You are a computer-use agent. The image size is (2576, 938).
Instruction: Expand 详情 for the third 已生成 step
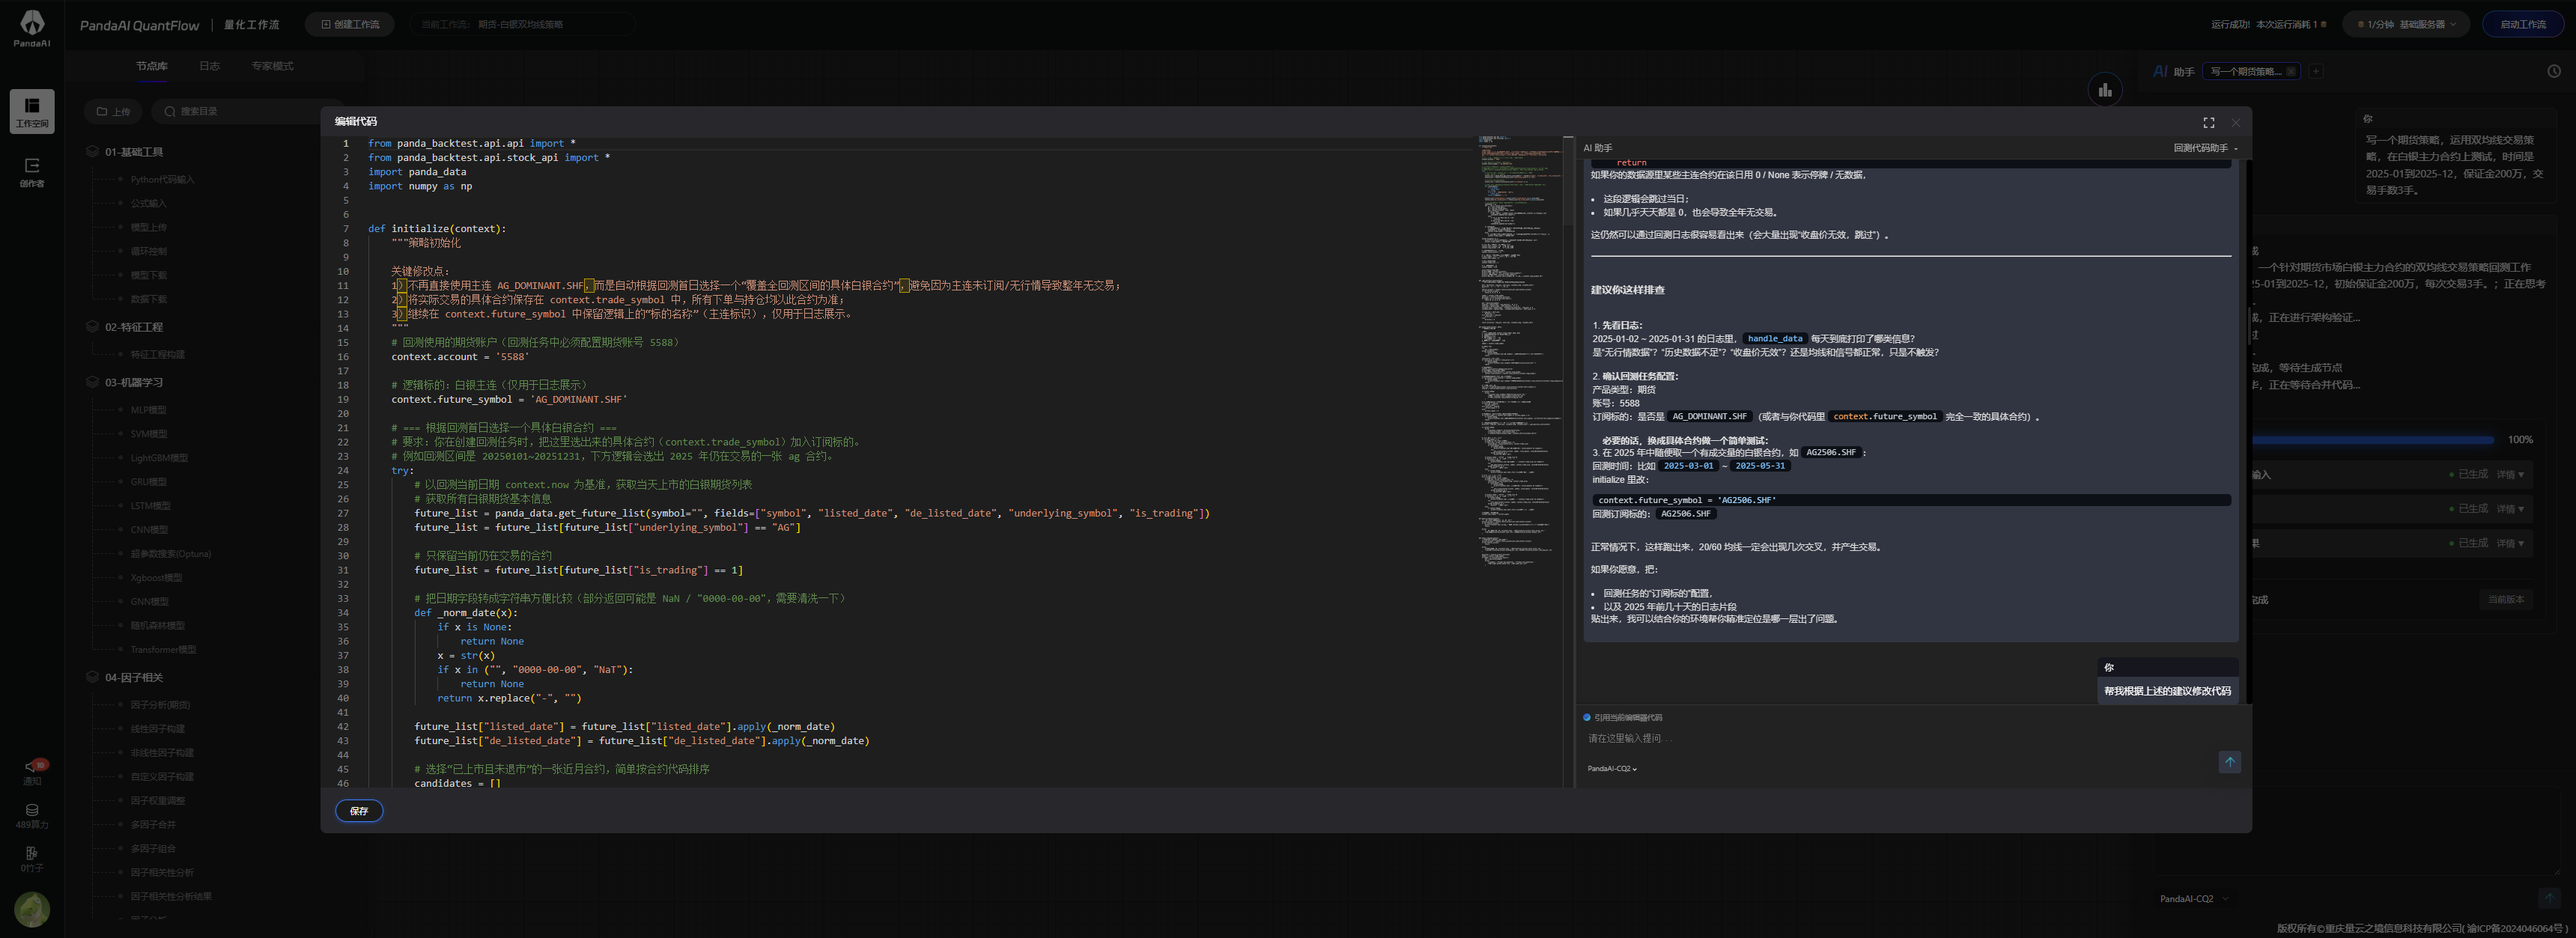pos(2510,543)
